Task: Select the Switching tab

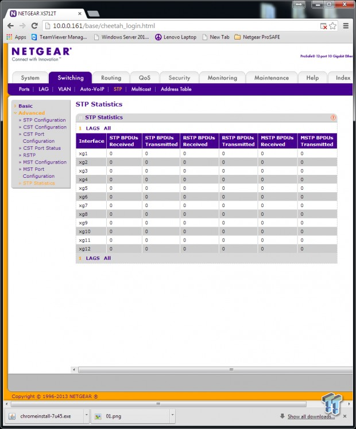Action: point(71,77)
